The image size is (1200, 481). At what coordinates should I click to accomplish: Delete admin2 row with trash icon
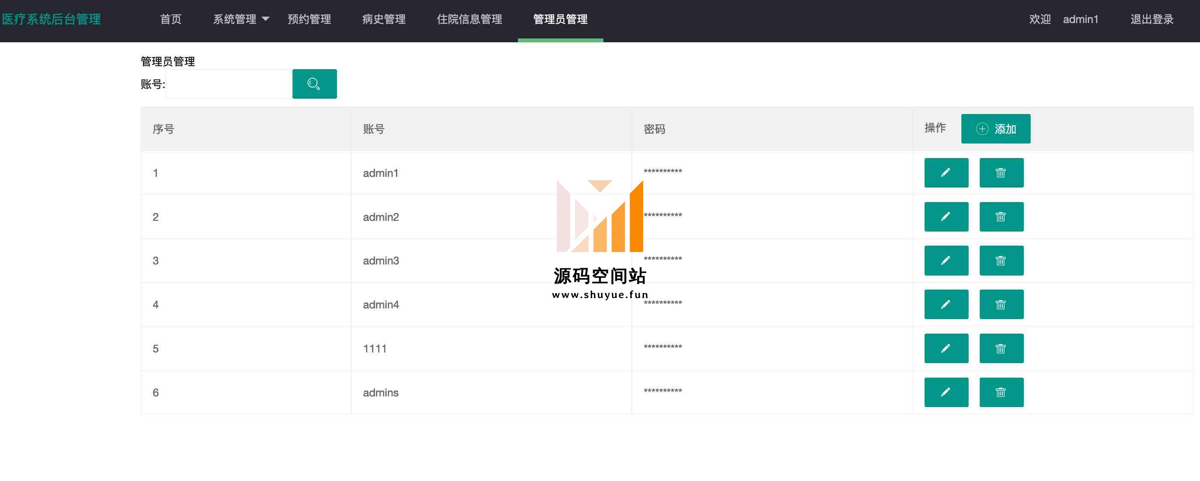click(x=1001, y=217)
